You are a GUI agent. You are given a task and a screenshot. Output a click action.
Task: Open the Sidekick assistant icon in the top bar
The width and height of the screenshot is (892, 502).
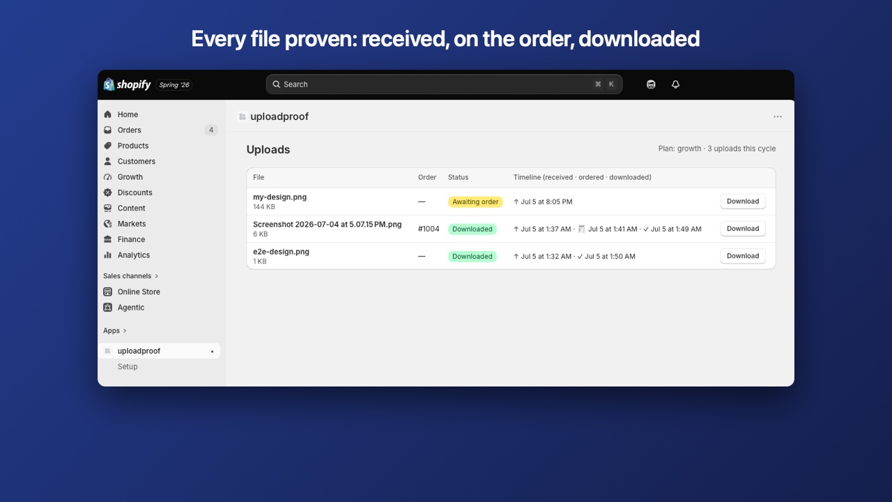click(651, 84)
